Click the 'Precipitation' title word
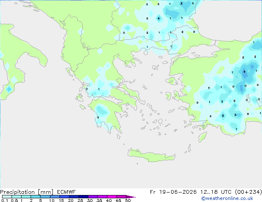The image size is (262, 202). (17, 192)
